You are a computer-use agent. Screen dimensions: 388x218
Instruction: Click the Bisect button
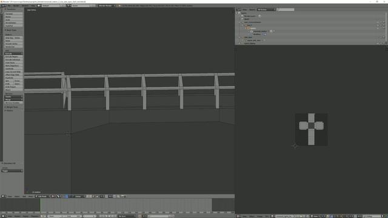pyautogui.click(x=13, y=90)
